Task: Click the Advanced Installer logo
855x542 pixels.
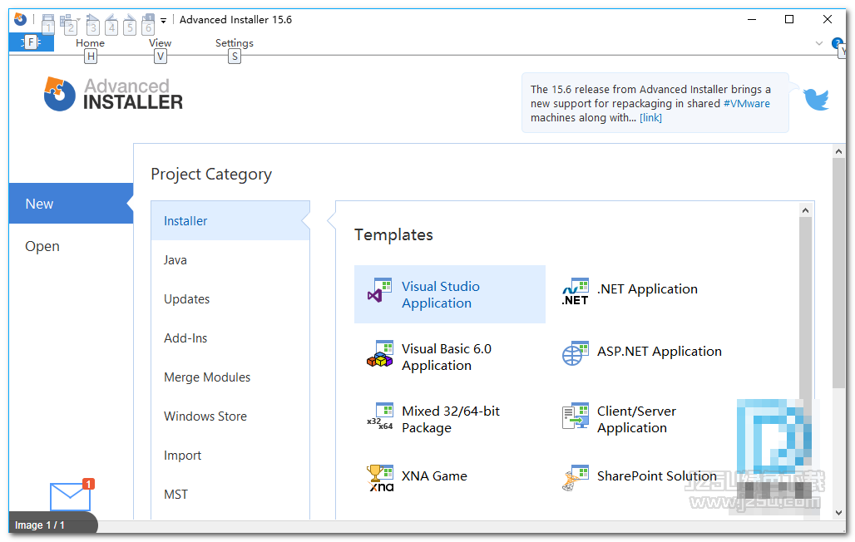Action: (x=113, y=94)
